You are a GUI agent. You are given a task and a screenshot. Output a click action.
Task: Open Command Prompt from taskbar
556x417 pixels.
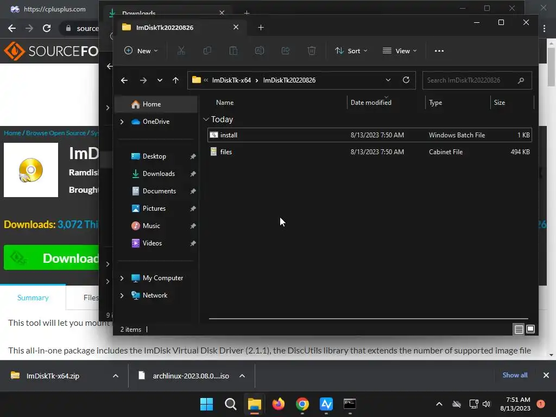click(x=350, y=404)
